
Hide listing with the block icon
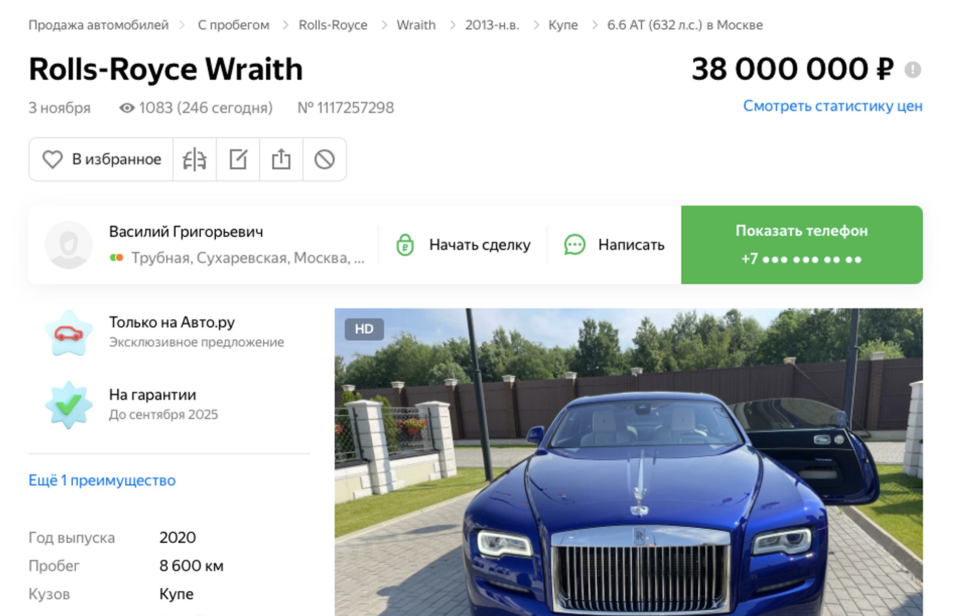pyautogui.click(x=324, y=160)
